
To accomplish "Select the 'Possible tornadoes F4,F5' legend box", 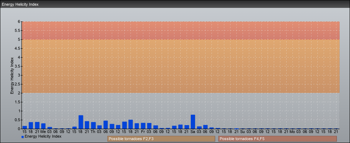I will coord(277,139).
